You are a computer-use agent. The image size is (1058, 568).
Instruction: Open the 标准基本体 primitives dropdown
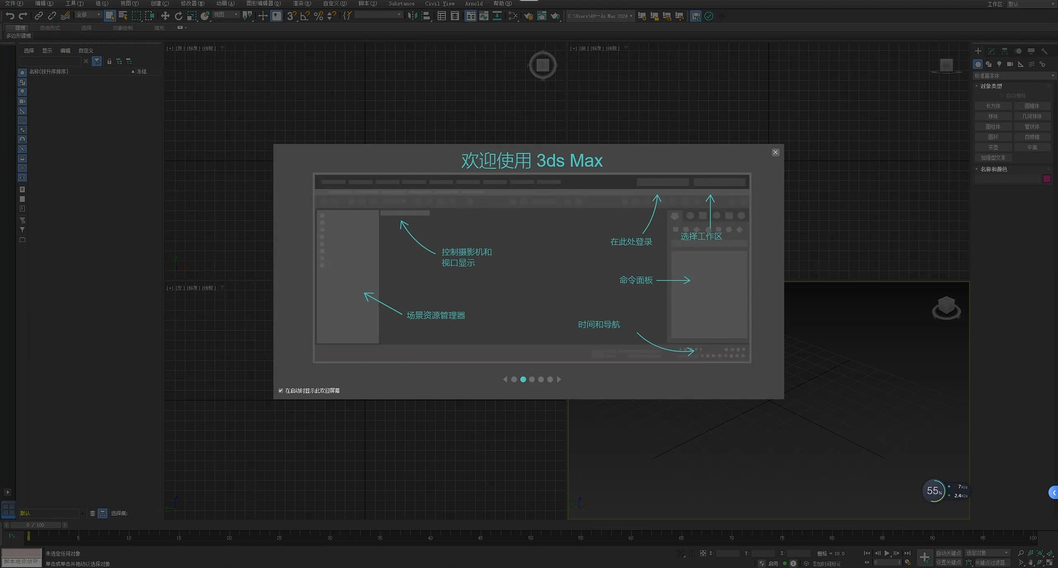coord(1013,76)
